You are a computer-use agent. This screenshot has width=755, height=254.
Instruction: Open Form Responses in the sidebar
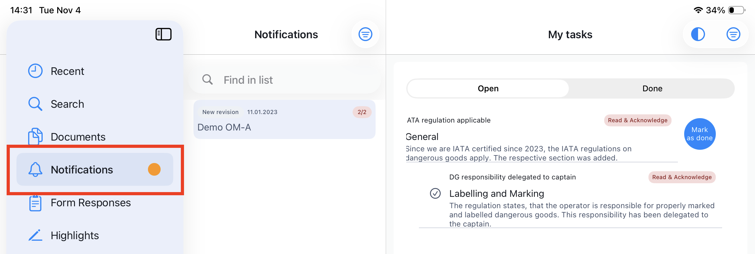tap(91, 203)
